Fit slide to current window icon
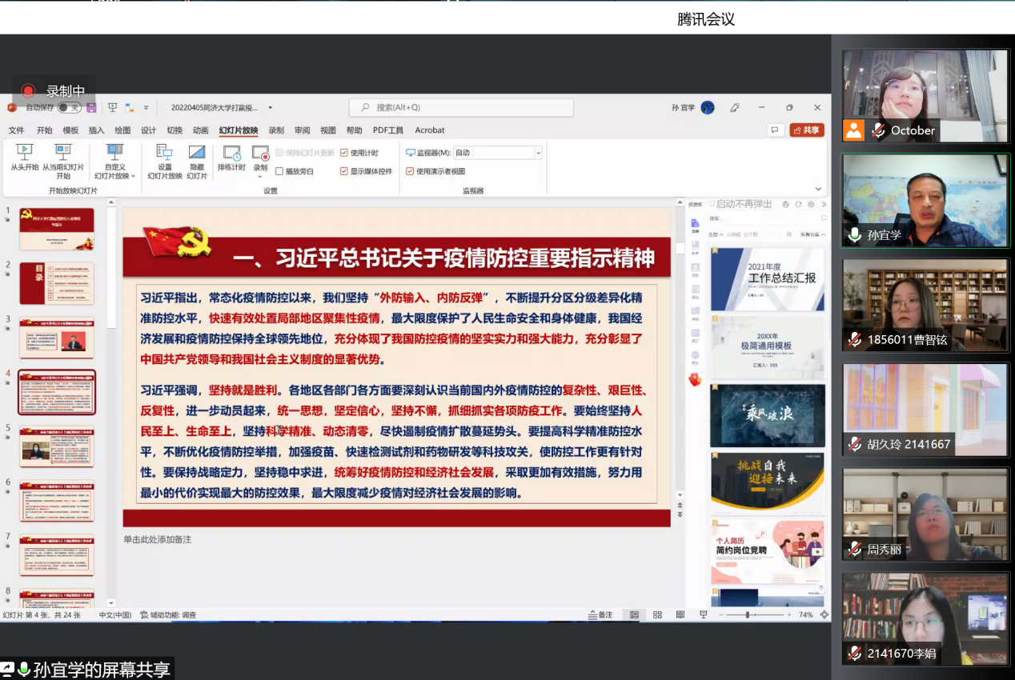Viewport: 1015px width, 680px height. pyautogui.click(x=824, y=615)
